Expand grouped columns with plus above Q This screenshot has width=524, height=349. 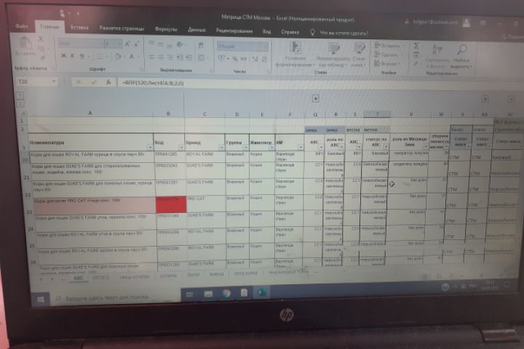point(315,99)
